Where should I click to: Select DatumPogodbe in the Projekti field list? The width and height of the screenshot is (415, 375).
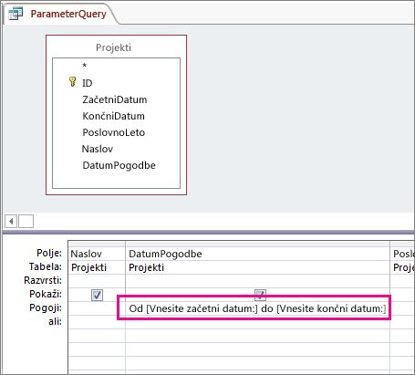tap(119, 165)
